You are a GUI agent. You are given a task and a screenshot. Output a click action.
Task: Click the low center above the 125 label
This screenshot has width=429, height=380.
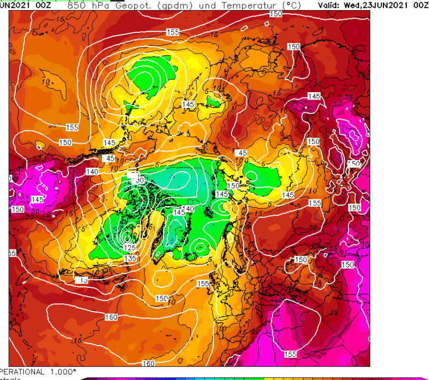pyautogui.click(x=128, y=236)
